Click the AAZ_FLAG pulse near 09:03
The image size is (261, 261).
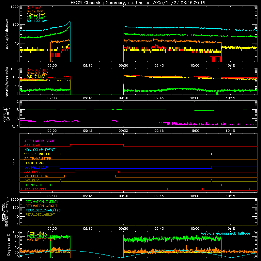60,181
